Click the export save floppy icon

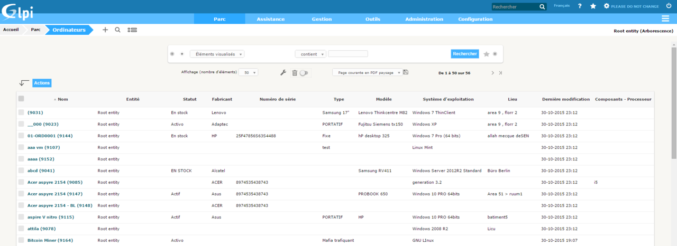pyautogui.click(x=406, y=72)
